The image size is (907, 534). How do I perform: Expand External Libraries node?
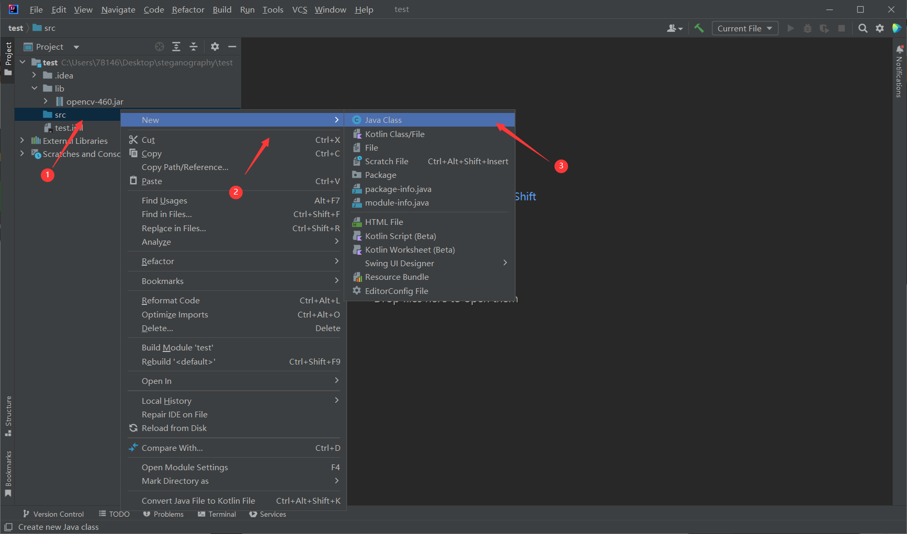(22, 141)
